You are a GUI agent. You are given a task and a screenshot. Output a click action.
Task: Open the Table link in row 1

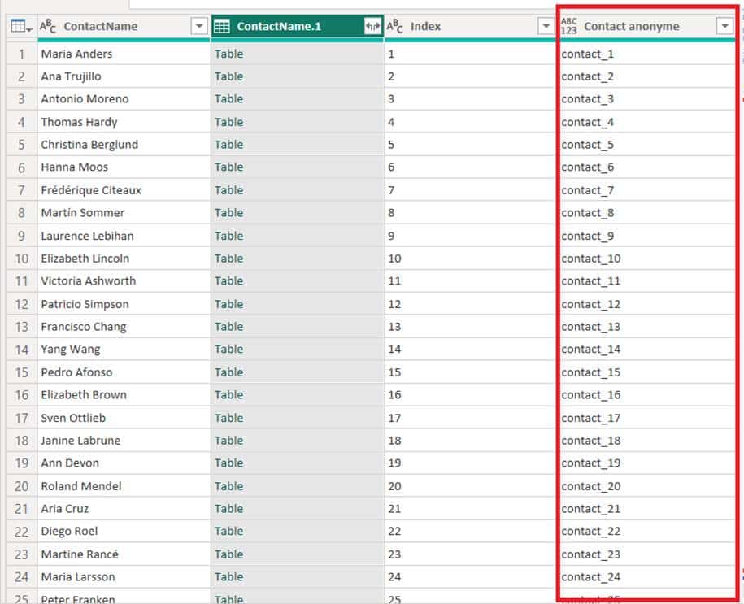[x=228, y=54]
